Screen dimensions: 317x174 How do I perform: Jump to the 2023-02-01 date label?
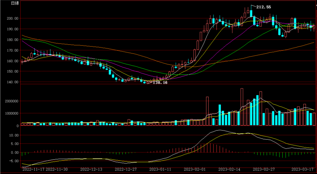pos(194,169)
